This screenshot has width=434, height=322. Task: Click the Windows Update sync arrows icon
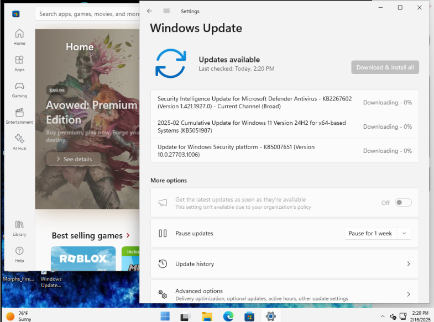click(x=171, y=64)
